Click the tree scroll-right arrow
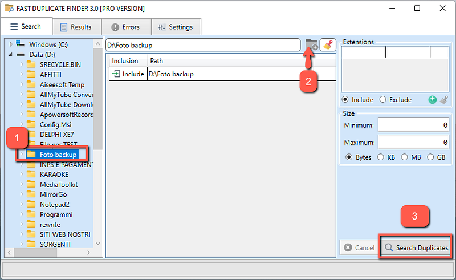The height and width of the screenshot is (280, 456). [88, 253]
